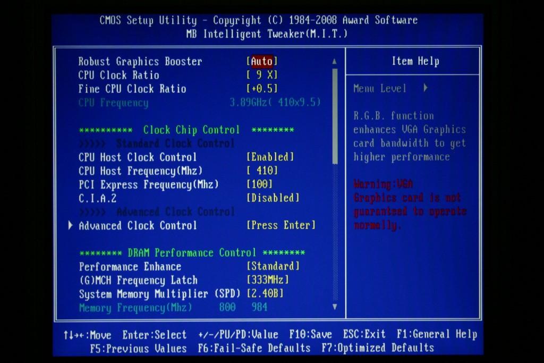Click the Item Help panel title
The height and width of the screenshot is (363, 544).
pos(415,61)
